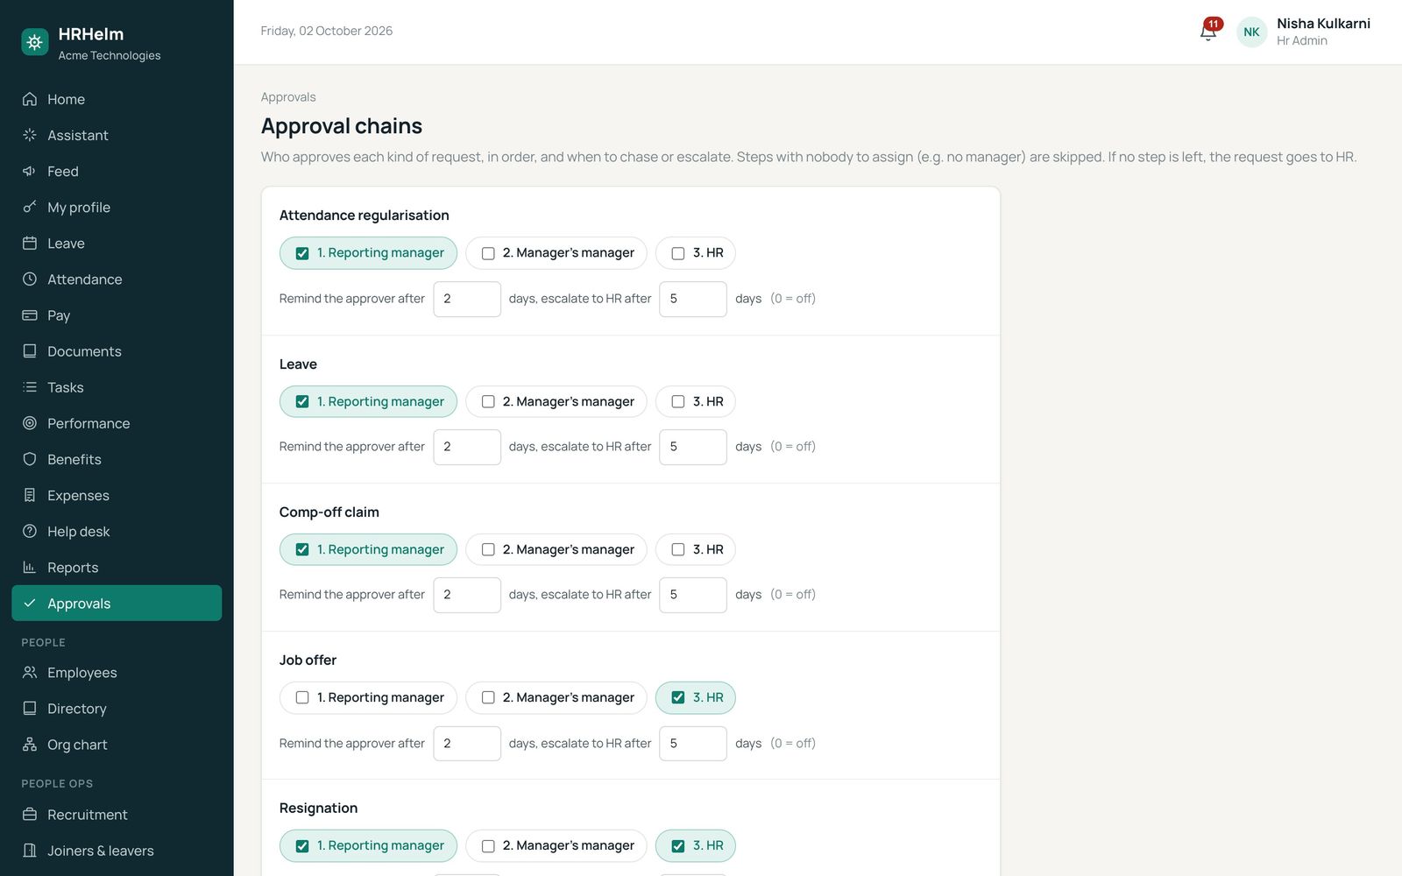Click the HRHelm sun logo icon
The width and height of the screenshot is (1402, 876).
coord(35,41)
